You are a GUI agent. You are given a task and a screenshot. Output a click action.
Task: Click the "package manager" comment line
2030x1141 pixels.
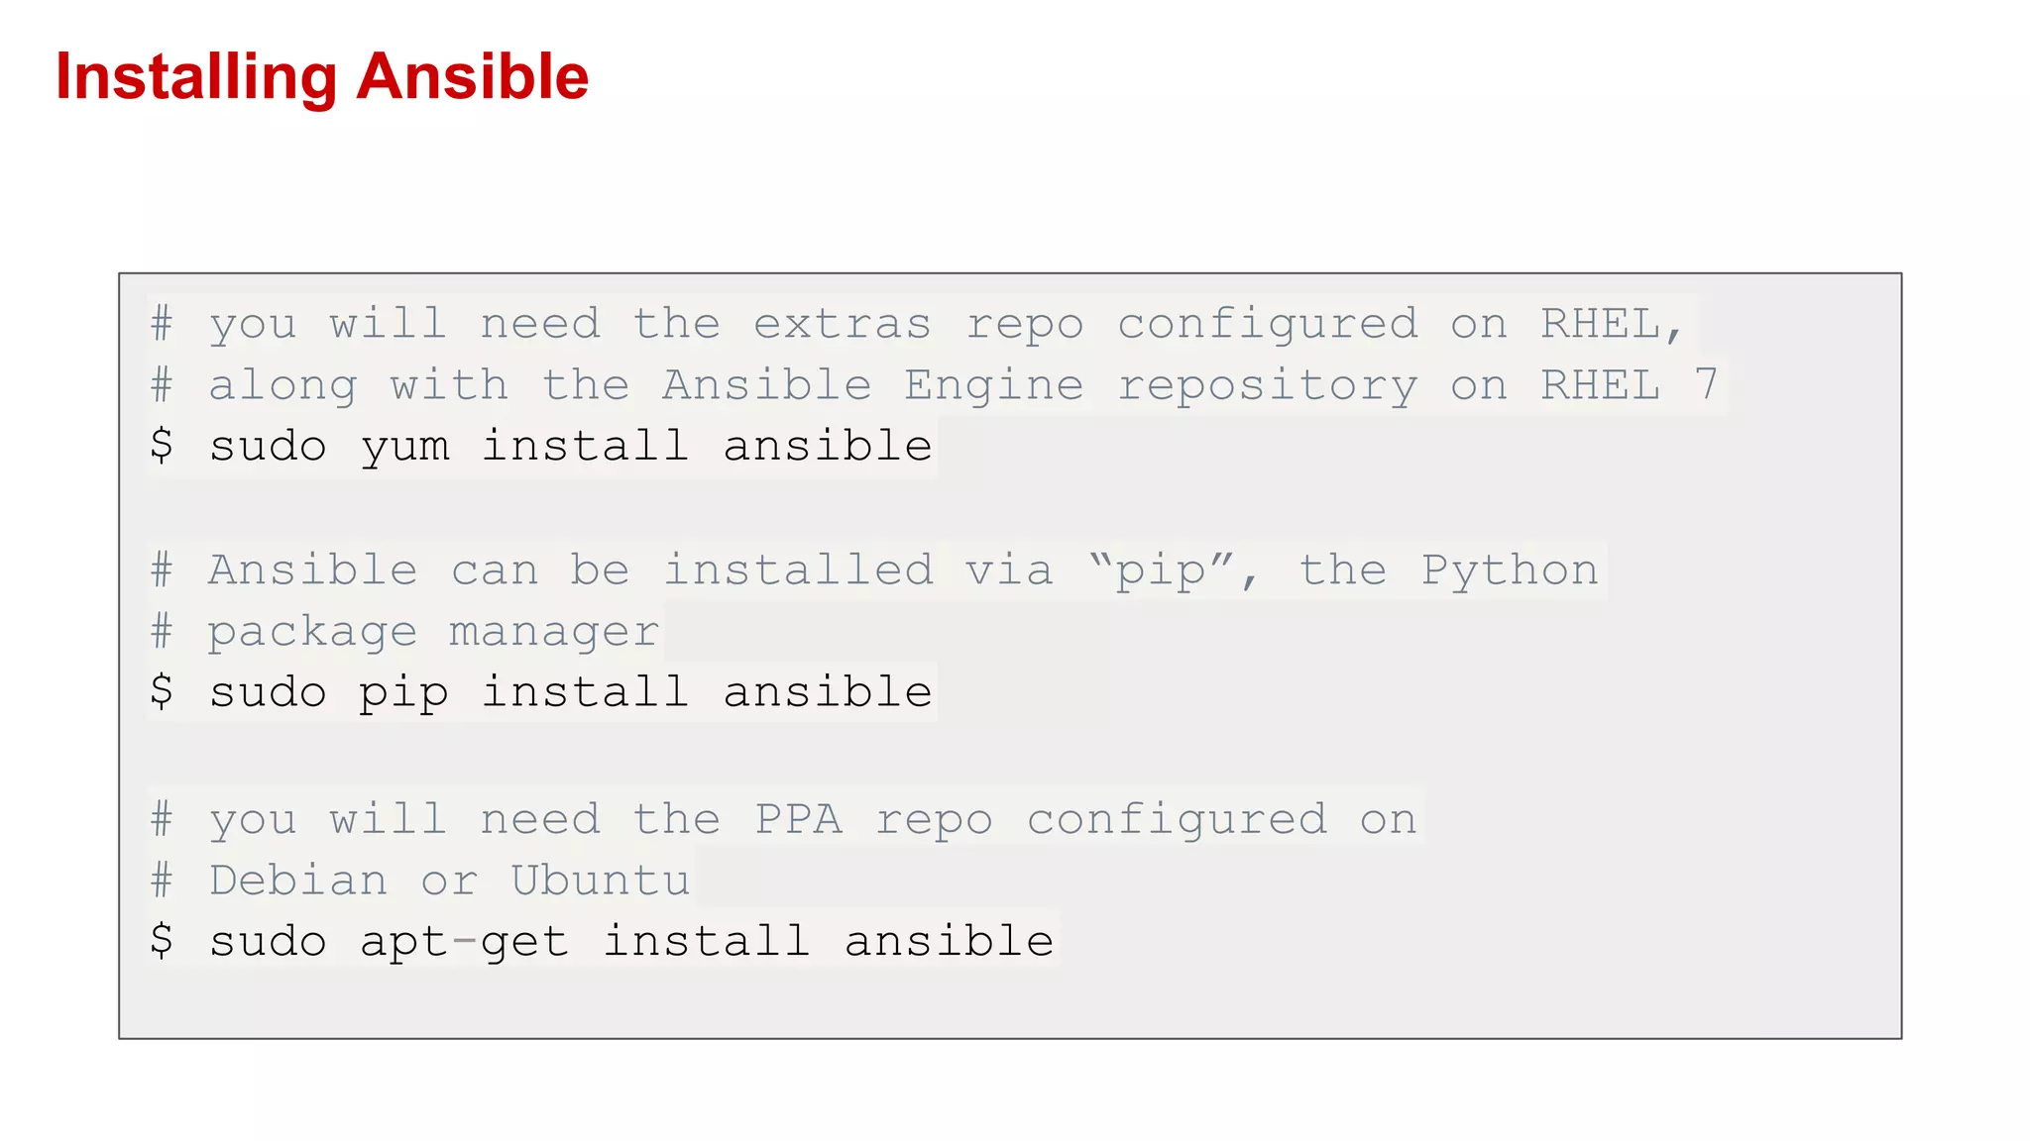[404, 631]
